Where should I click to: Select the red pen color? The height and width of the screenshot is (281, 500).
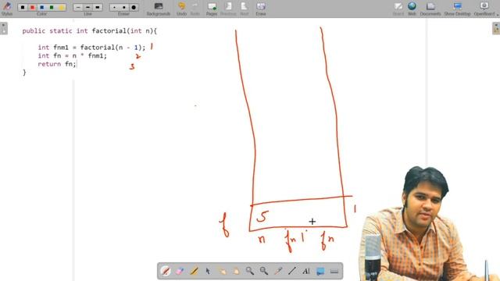[32, 7]
